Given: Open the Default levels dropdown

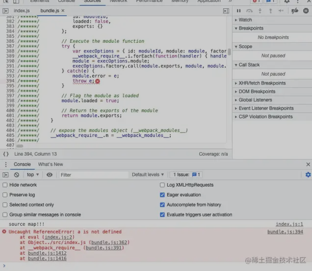Looking at the screenshot, I should point(148,175).
